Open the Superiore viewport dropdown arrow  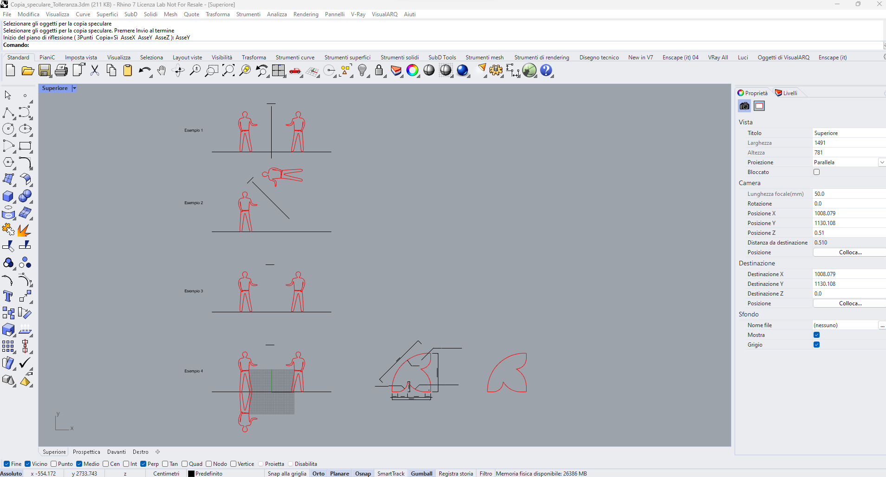coord(74,88)
